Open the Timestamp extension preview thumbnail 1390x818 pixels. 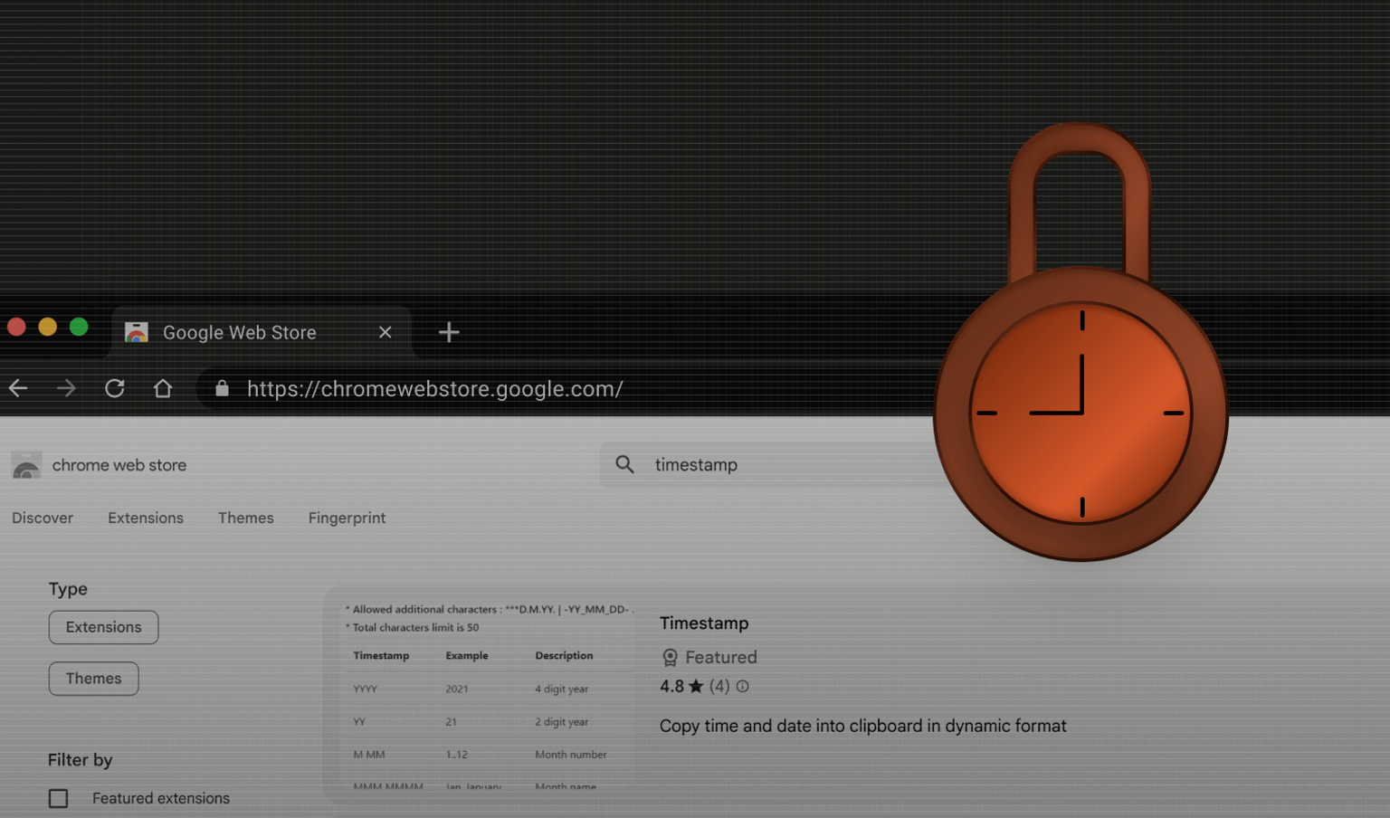click(x=489, y=695)
